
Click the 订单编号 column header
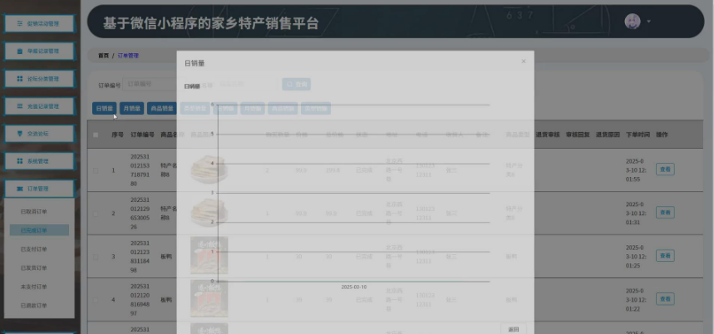click(x=142, y=135)
